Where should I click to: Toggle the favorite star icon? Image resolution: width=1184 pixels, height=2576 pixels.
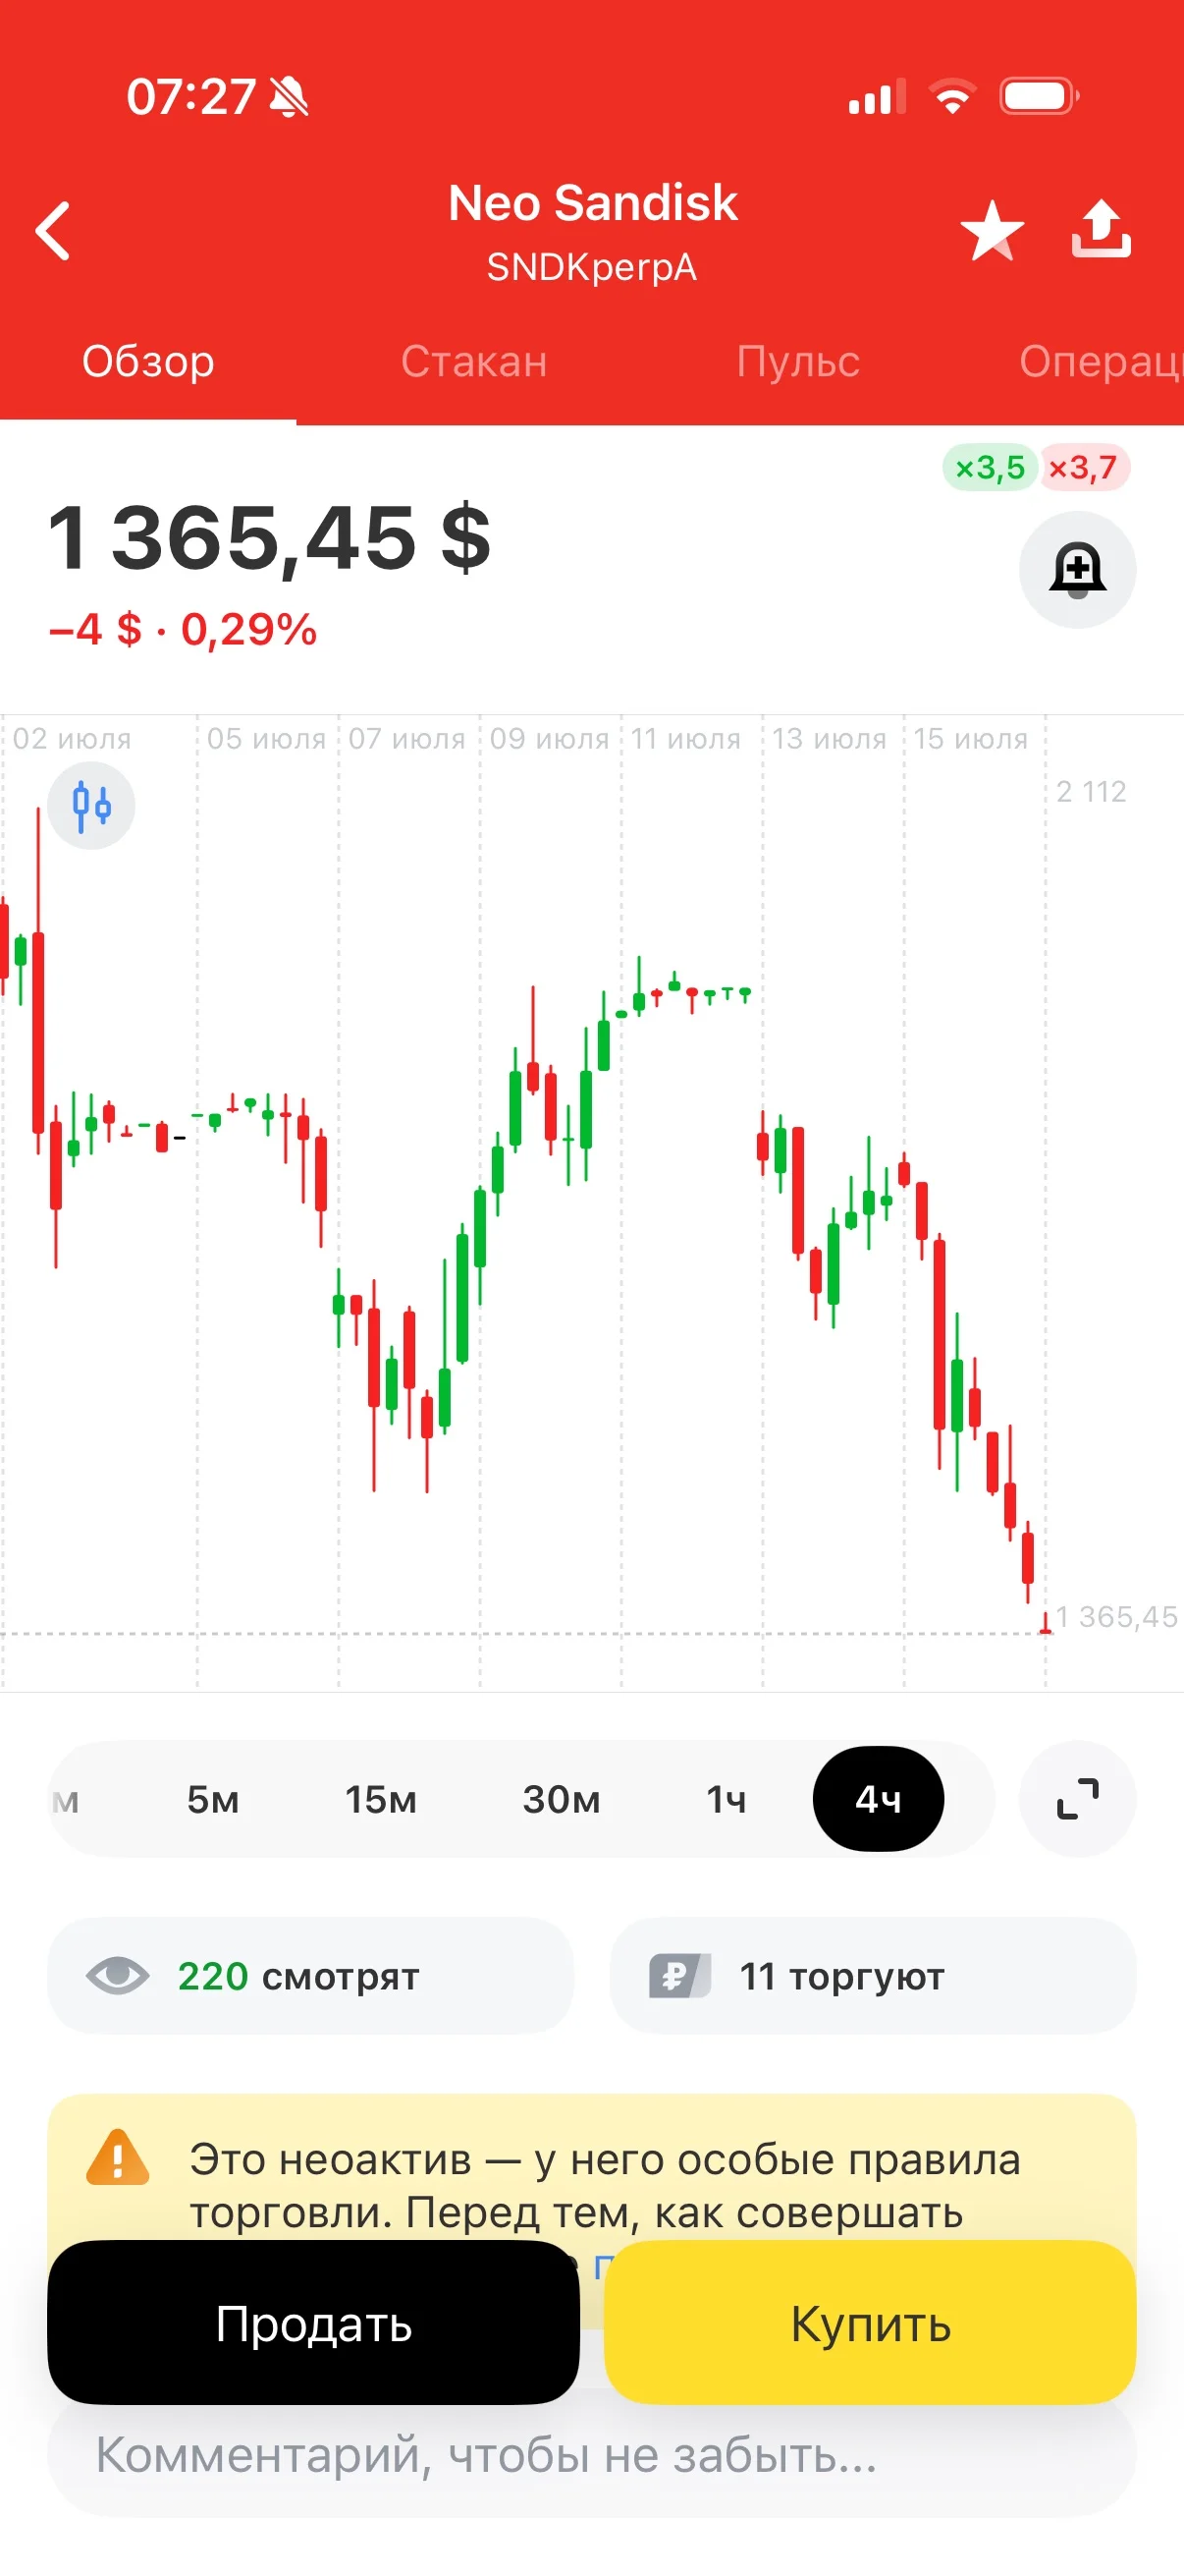pos(992,230)
